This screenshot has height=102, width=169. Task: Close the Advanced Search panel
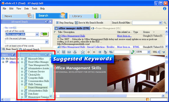click(x=50, y=22)
